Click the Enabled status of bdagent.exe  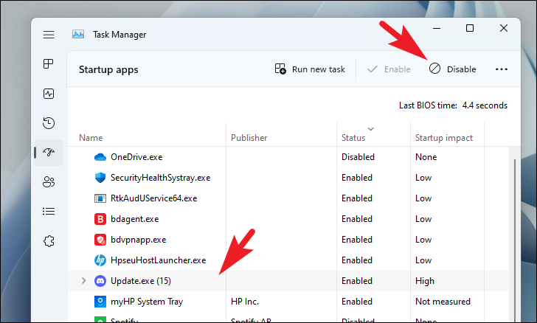356,219
